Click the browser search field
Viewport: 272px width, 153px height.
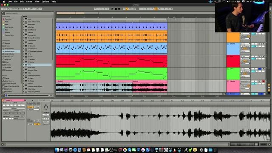29,13
